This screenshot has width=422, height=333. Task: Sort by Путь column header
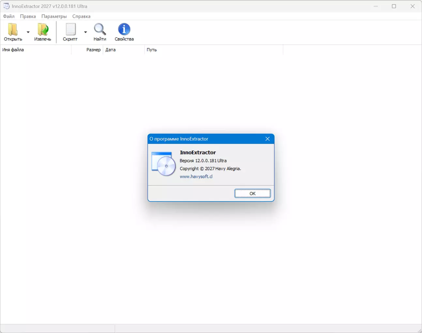pos(214,50)
